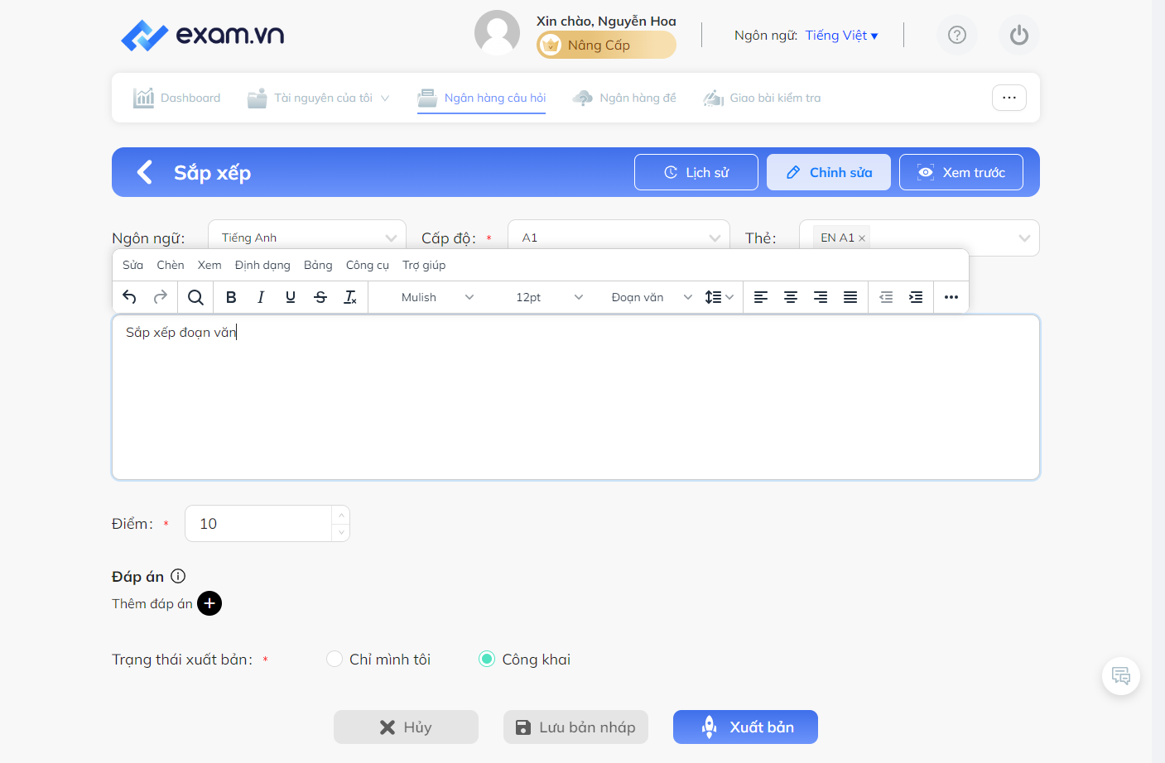Increase indent in editor
The image size is (1165, 763).
point(916,297)
